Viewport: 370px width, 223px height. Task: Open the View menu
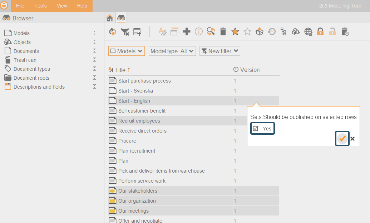point(62,6)
